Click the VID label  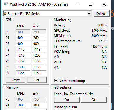pyautogui.click(x=56, y=57)
